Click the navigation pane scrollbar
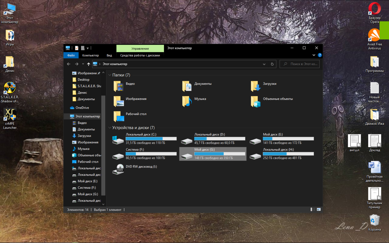The width and height of the screenshot is (389, 243). click(x=103, y=146)
